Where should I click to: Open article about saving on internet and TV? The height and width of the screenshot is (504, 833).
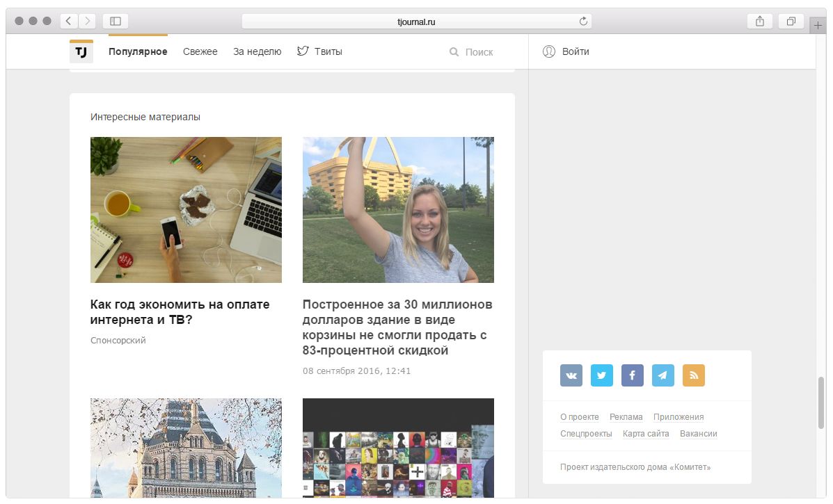coord(180,312)
